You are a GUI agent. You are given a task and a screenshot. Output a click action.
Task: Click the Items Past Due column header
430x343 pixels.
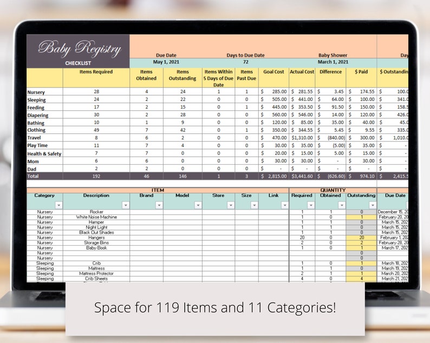point(246,78)
